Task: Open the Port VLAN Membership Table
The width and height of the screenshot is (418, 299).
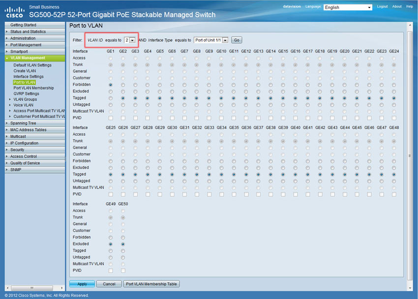Action: click(151, 284)
